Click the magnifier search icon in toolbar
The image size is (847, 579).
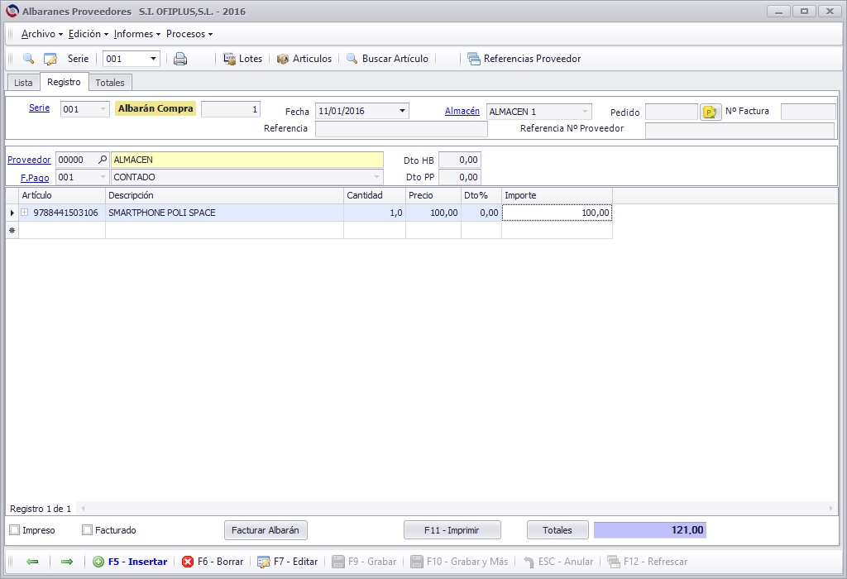[29, 59]
